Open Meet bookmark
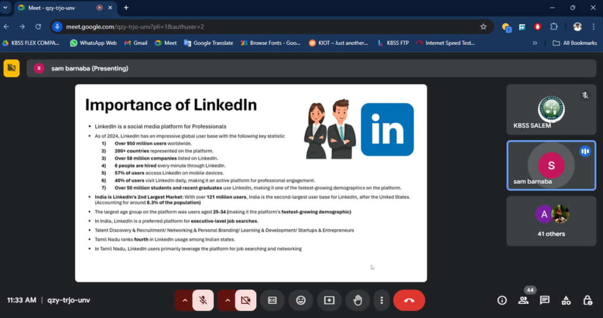603x318 pixels. [165, 43]
